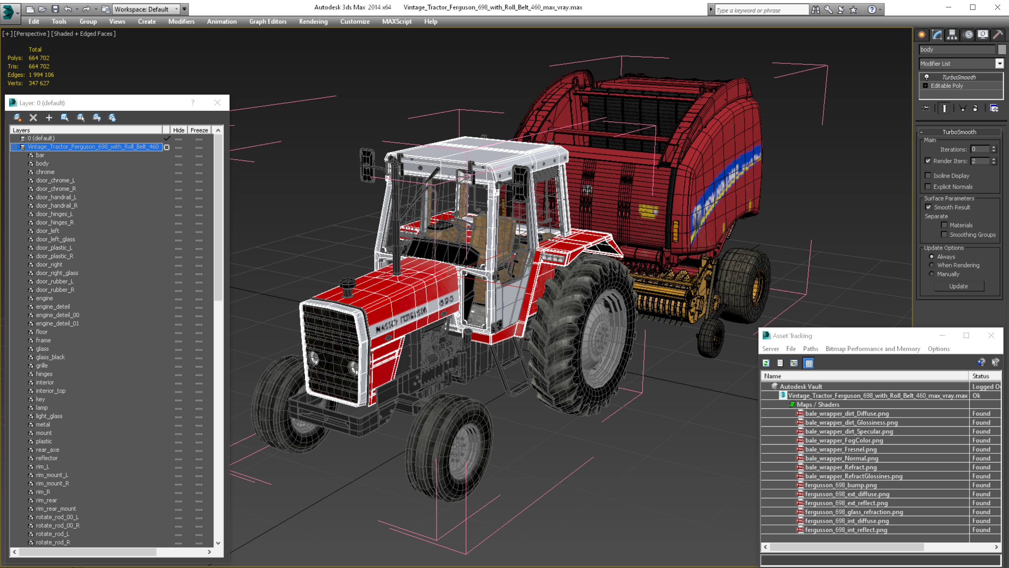Click the Update button in TurboSmooth
The image size is (1009, 568).
pyautogui.click(x=959, y=286)
